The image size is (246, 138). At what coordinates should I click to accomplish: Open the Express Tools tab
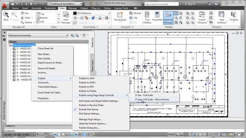click(x=121, y=8)
